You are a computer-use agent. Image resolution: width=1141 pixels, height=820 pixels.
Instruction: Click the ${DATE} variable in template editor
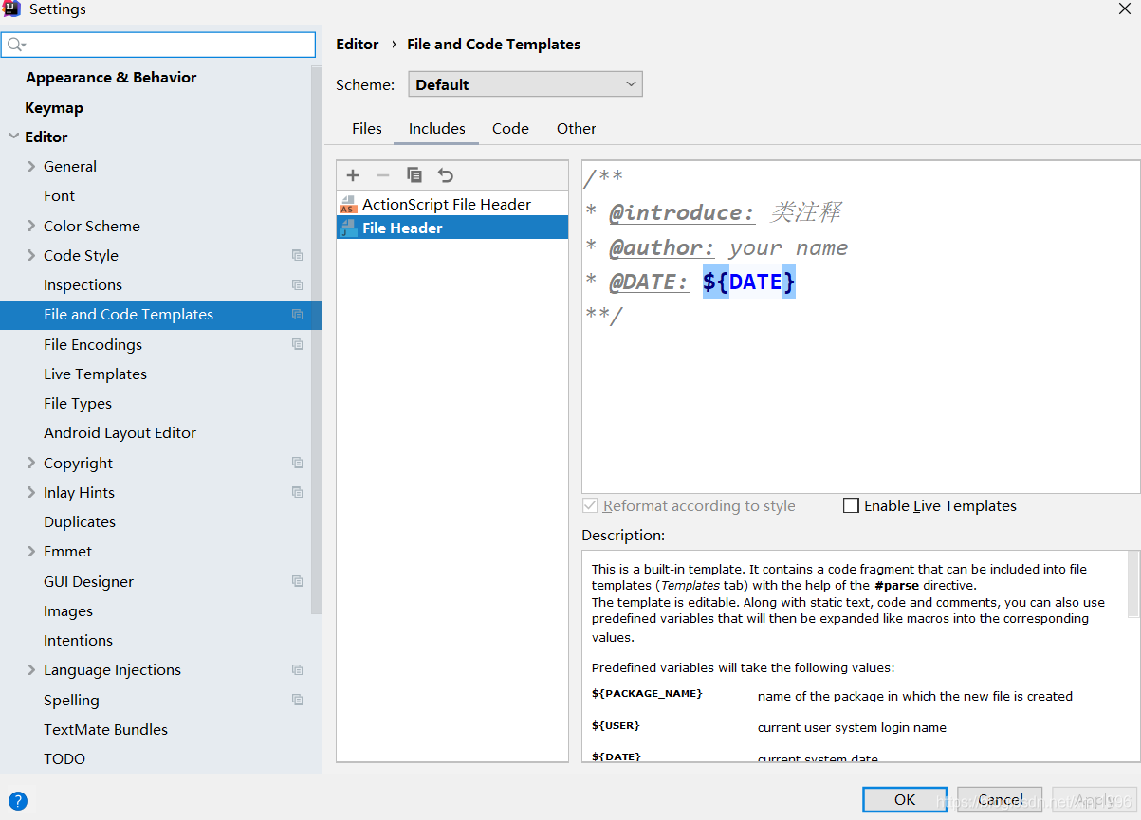pyautogui.click(x=749, y=282)
